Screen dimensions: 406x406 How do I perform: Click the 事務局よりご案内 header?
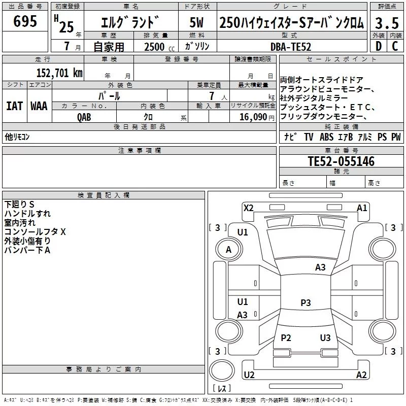[104, 369]
